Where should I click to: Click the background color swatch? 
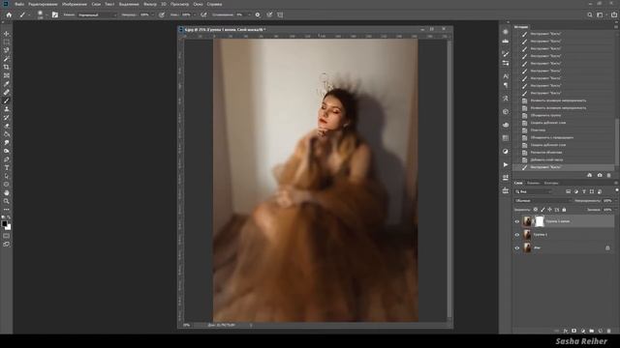click(9, 227)
